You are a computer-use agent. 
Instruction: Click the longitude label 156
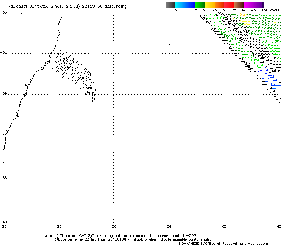[x=113, y=227]
